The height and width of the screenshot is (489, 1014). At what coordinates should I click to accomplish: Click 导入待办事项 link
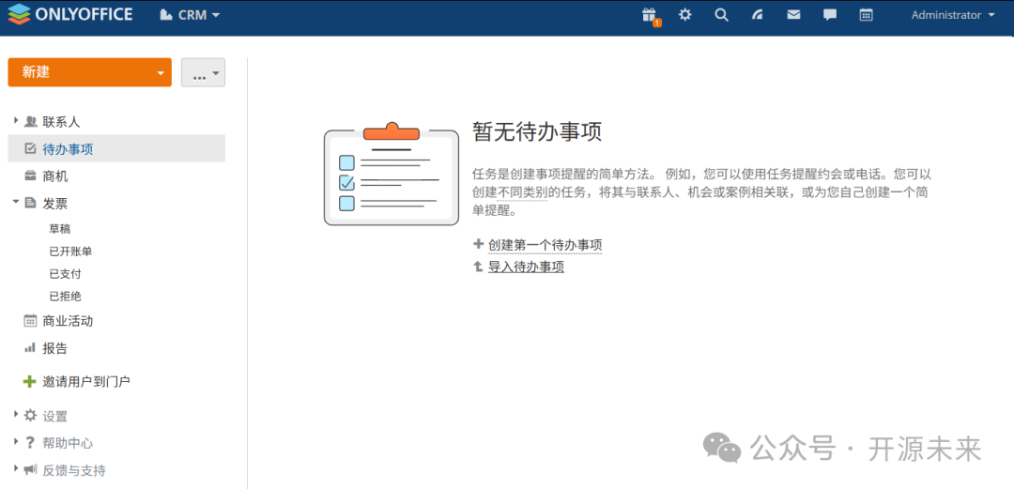526,267
